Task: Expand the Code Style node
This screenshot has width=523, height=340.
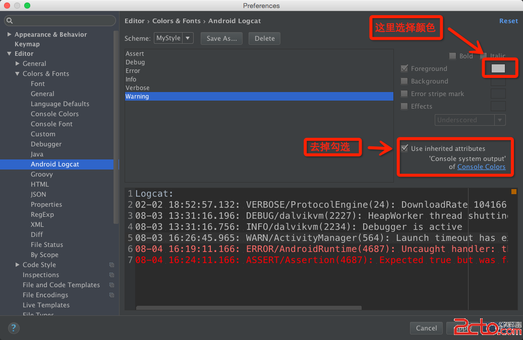Action: pos(17,265)
